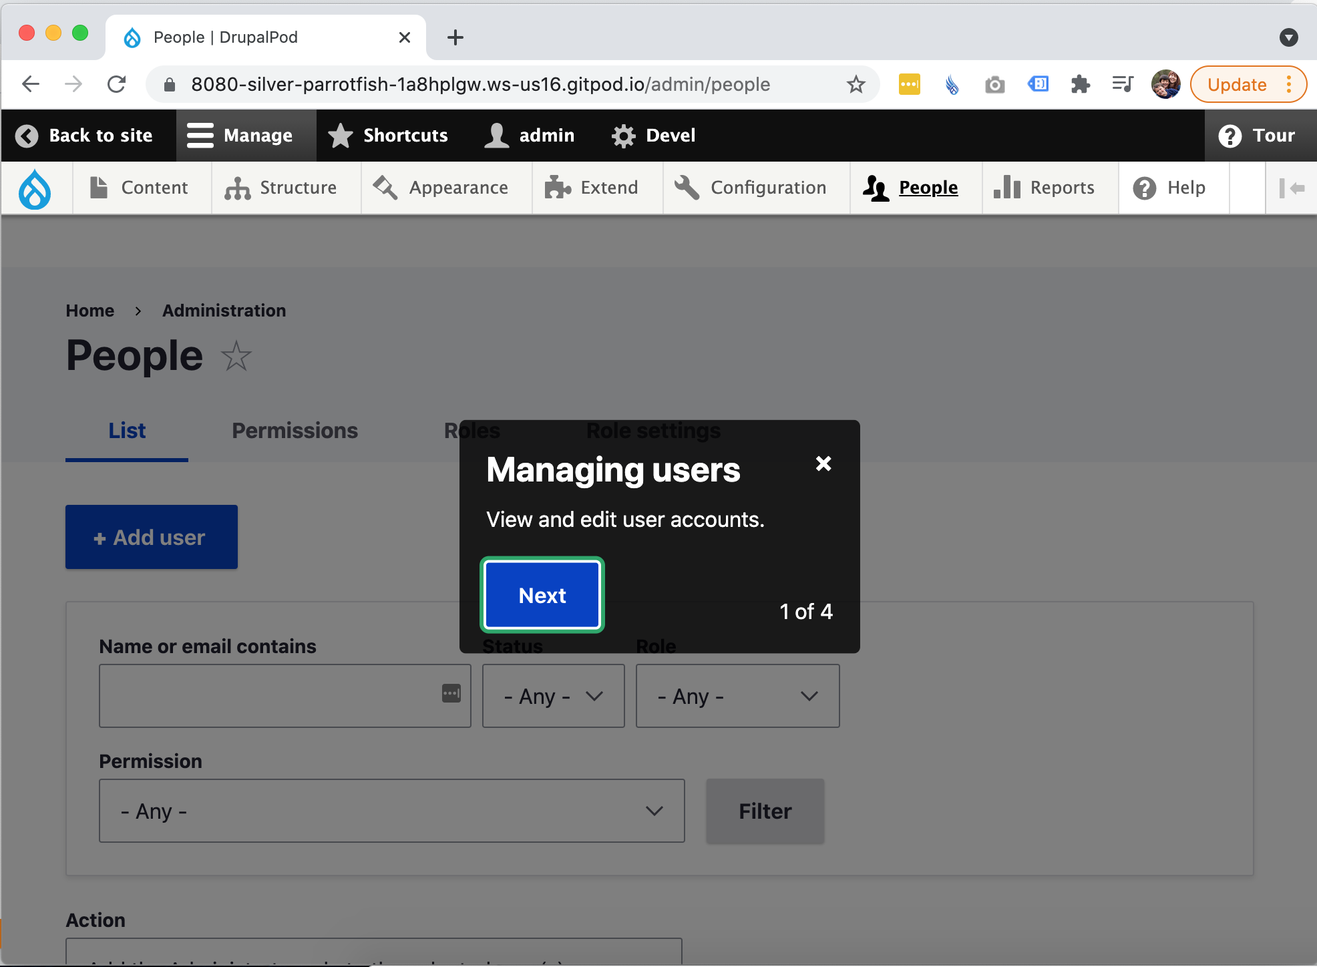
Task: Click the Home breadcrumb link
Action: click(89, 310)
